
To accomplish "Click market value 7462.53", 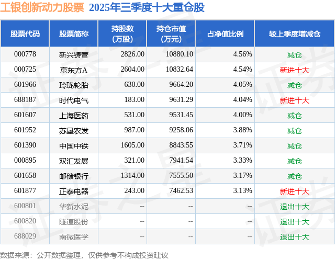I will pyautogui.click(x=181, y=190).
